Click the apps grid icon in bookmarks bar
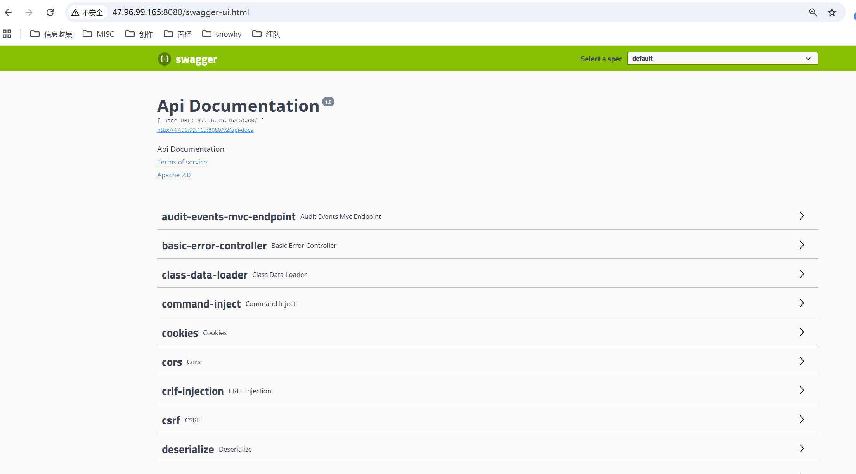This screenshot has width=856, height=474. point(7,34)
